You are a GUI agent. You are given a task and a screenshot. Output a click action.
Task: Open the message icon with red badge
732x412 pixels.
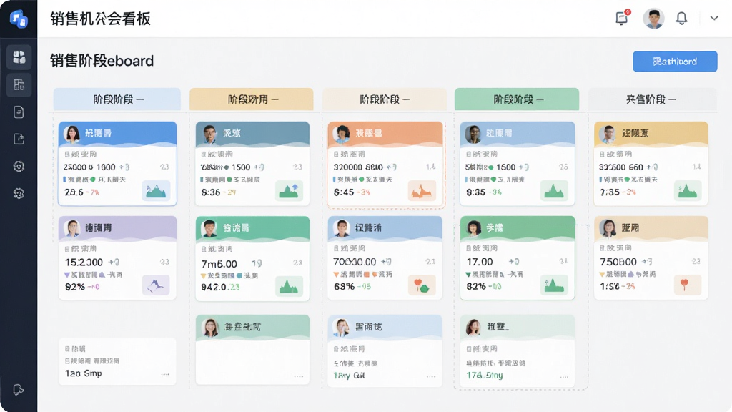(x=623, y=18)
